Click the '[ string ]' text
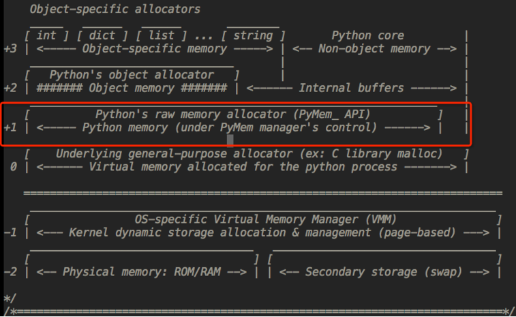The height and width of the screenshot is (317, 516). pyautogui.click(x=253, y=35)
